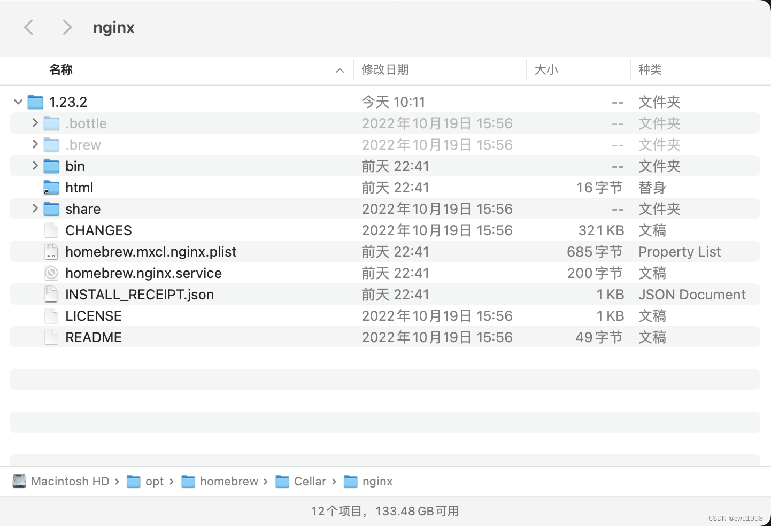Click Property List kind of the plist file
771x526 pixels.
click(680, 251)
